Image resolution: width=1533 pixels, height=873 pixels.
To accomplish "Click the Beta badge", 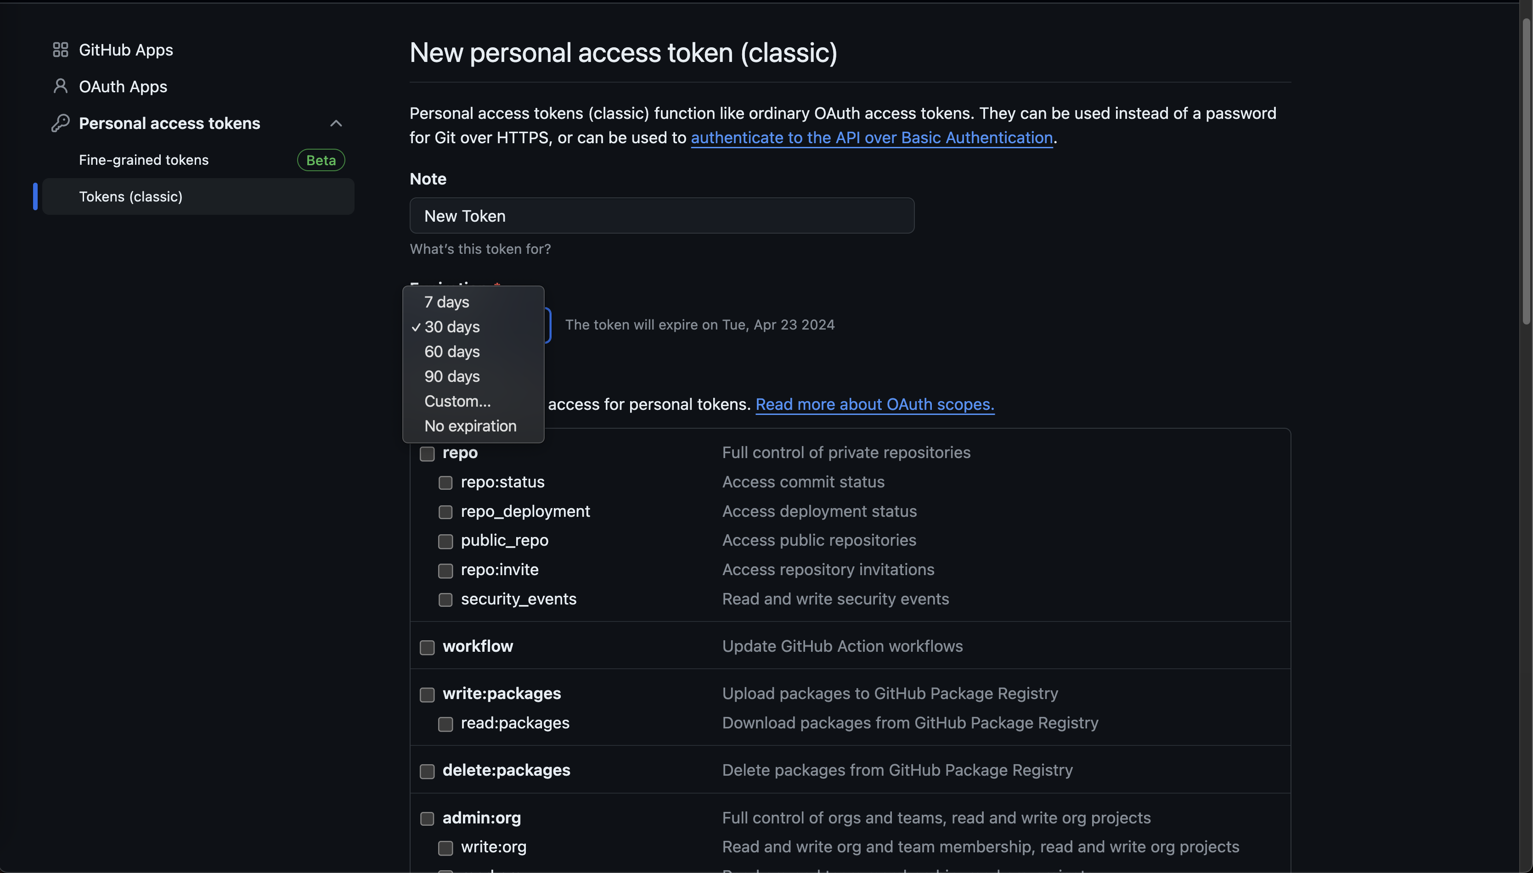I will 321,160.
